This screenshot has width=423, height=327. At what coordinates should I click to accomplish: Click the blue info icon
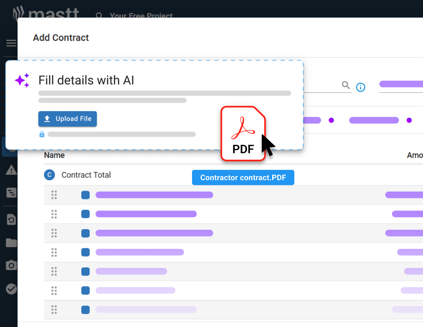(361, 87)
